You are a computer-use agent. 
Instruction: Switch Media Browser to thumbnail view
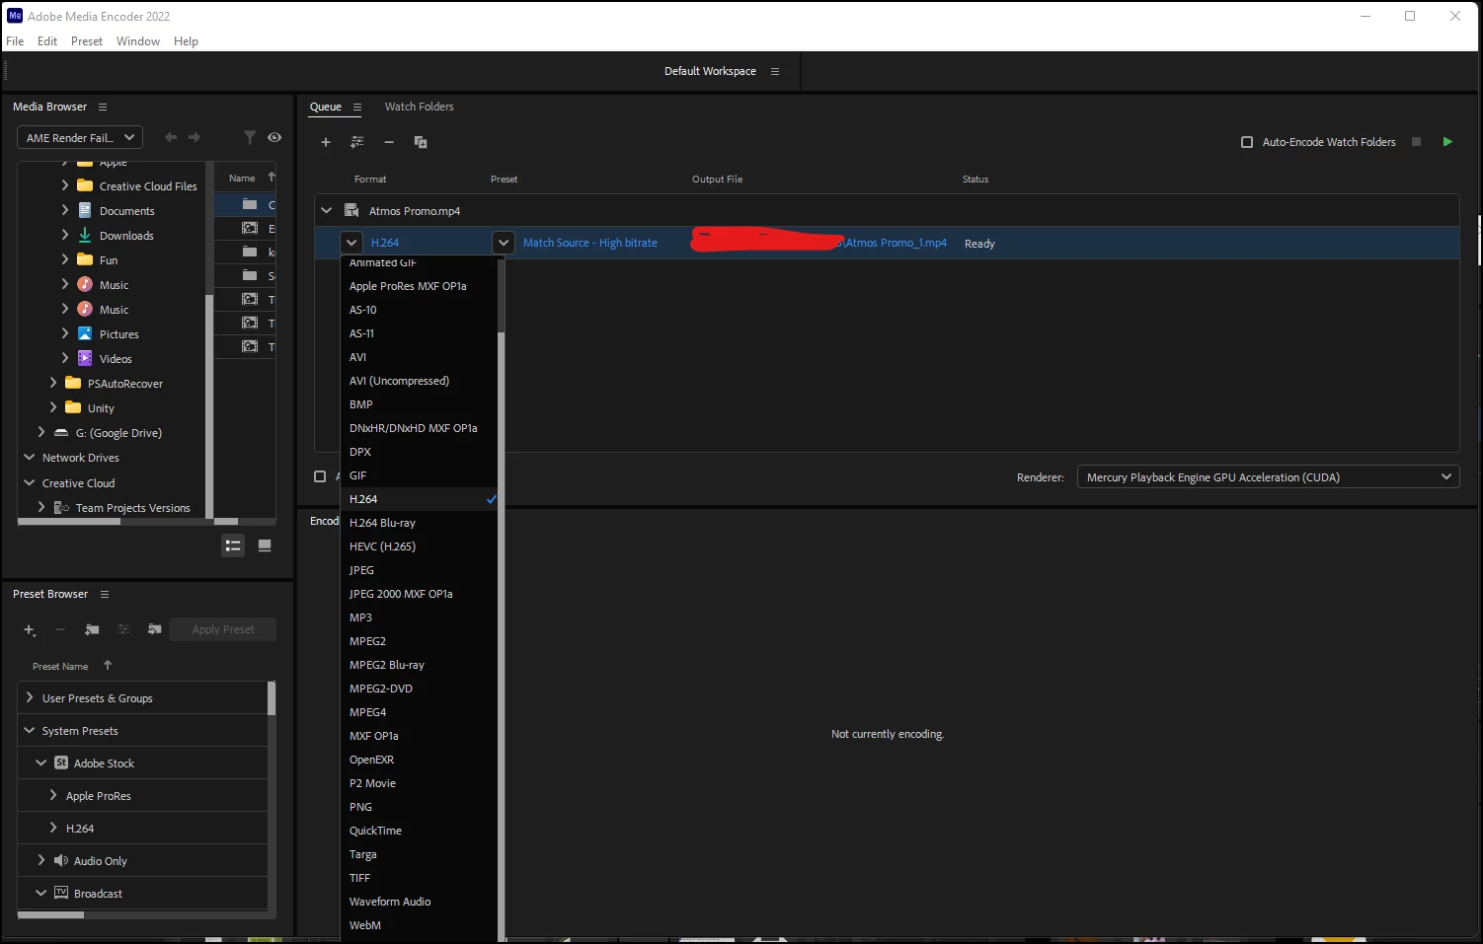pos(265,545)
